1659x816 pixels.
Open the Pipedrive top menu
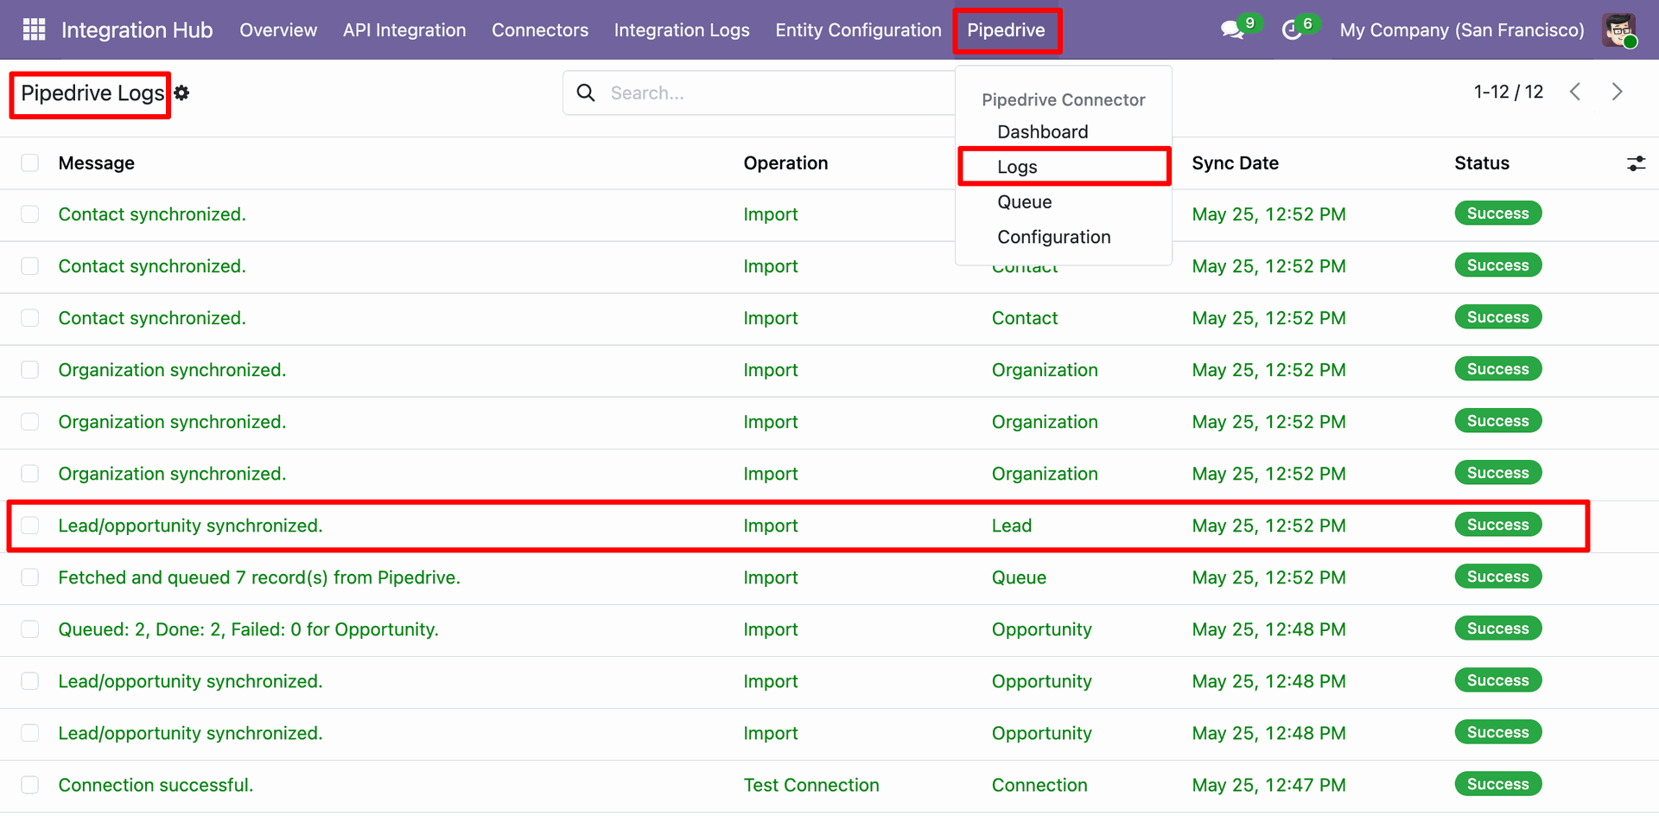tap(1006, 30)
